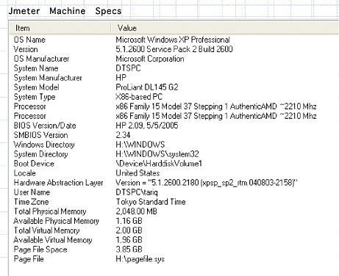Click the Value column header
Screen dimensions: 339x276
pos(225,28)
